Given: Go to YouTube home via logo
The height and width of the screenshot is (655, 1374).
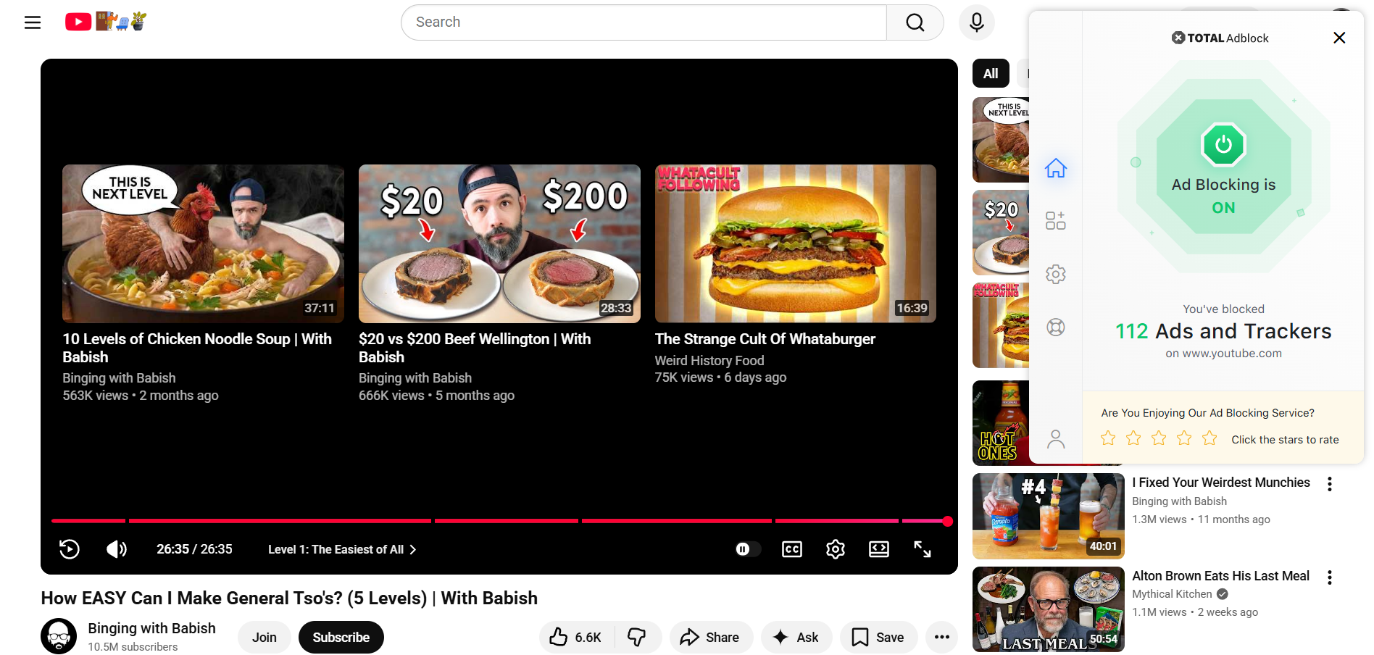Looking at the screenshot, I should (x=105, y=22).
